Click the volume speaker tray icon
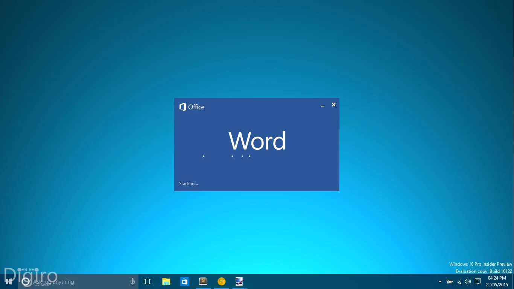 coord(468,281)
